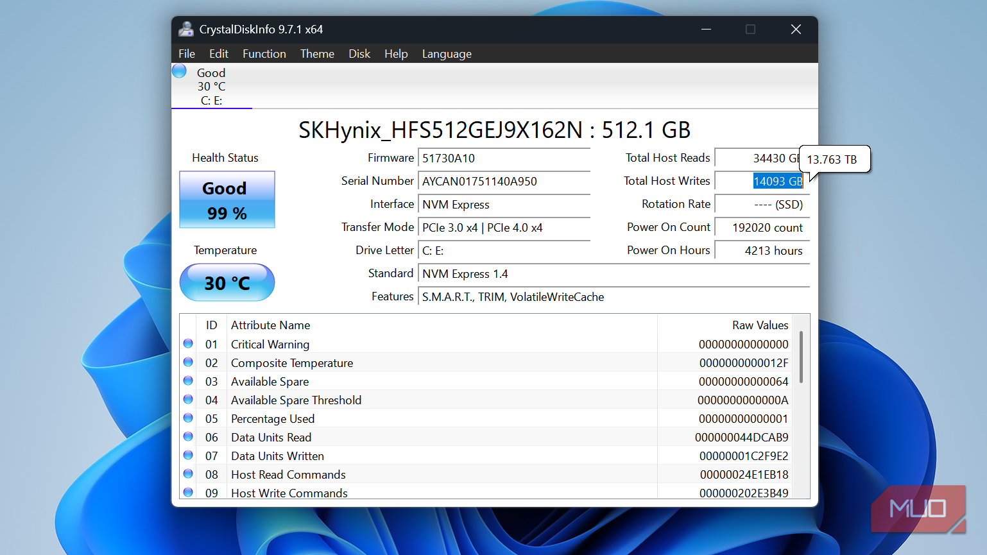Click the Attribute Name column header
The width and height of the screenshot is (987, 555).
tap(271, 325)
